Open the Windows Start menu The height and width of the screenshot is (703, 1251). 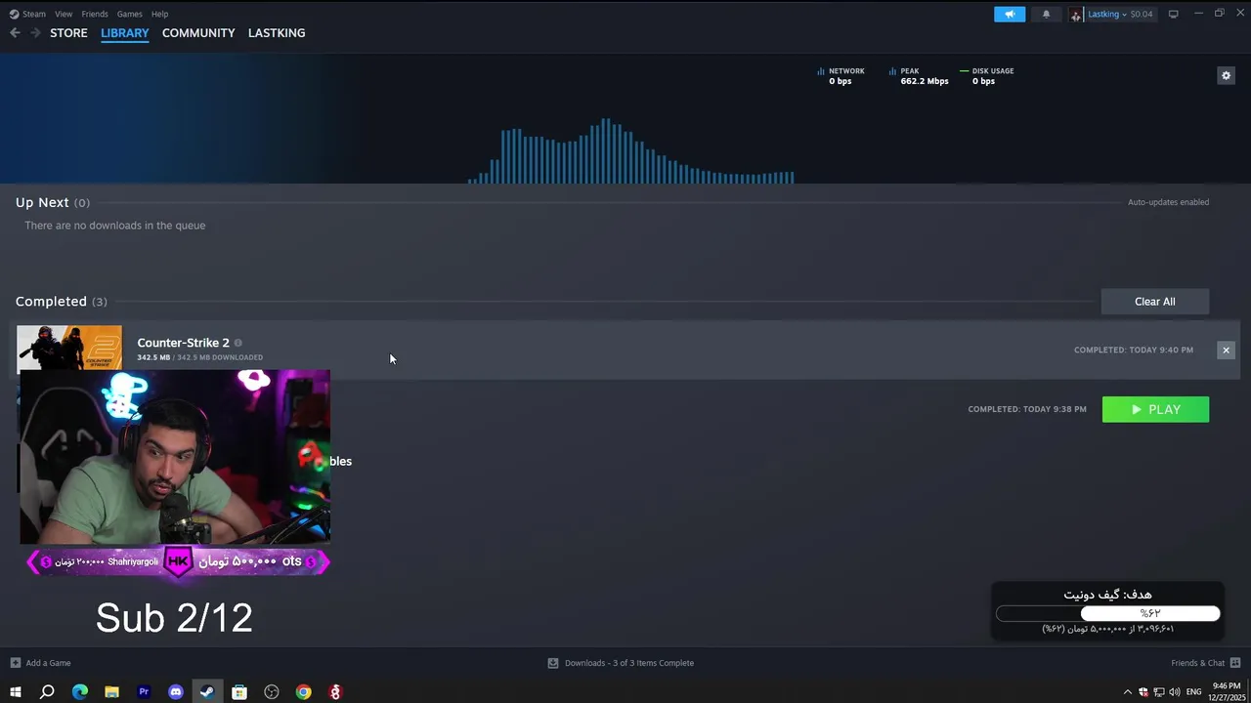(15, 692)
